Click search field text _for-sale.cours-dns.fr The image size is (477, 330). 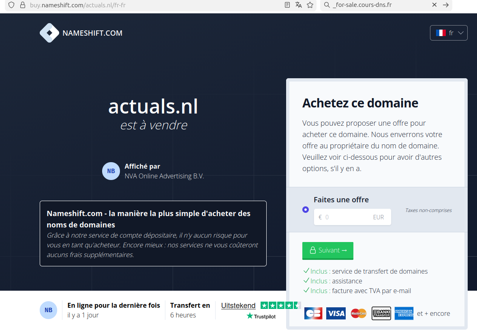362,5
